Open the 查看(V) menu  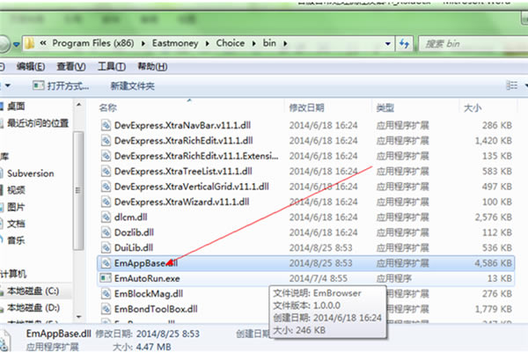71,67
